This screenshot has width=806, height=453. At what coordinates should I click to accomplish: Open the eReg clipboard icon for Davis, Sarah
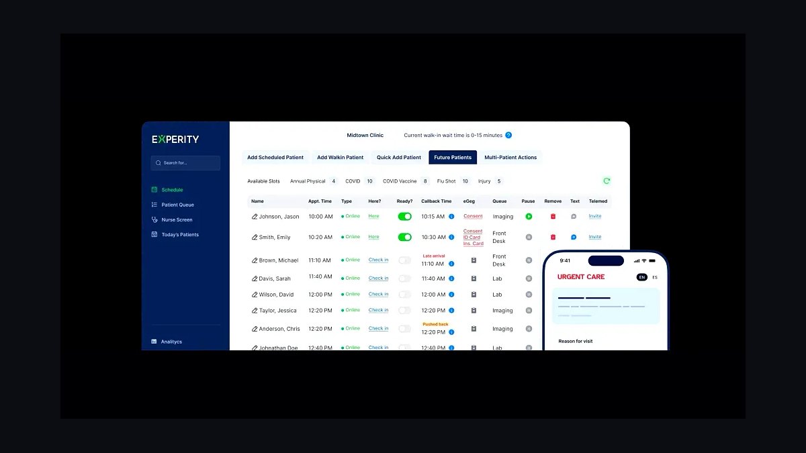(x=474, y=279)
